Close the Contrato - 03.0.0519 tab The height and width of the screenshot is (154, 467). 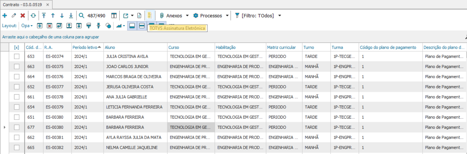[x=48, y=5]
